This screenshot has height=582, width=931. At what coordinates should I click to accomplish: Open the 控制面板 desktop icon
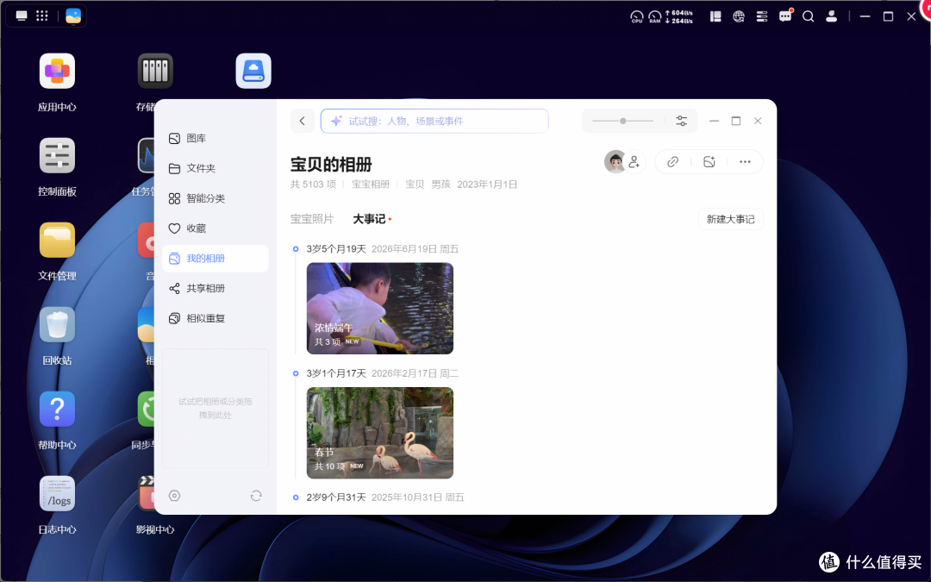pyautogui.click(x=57, y=155)
